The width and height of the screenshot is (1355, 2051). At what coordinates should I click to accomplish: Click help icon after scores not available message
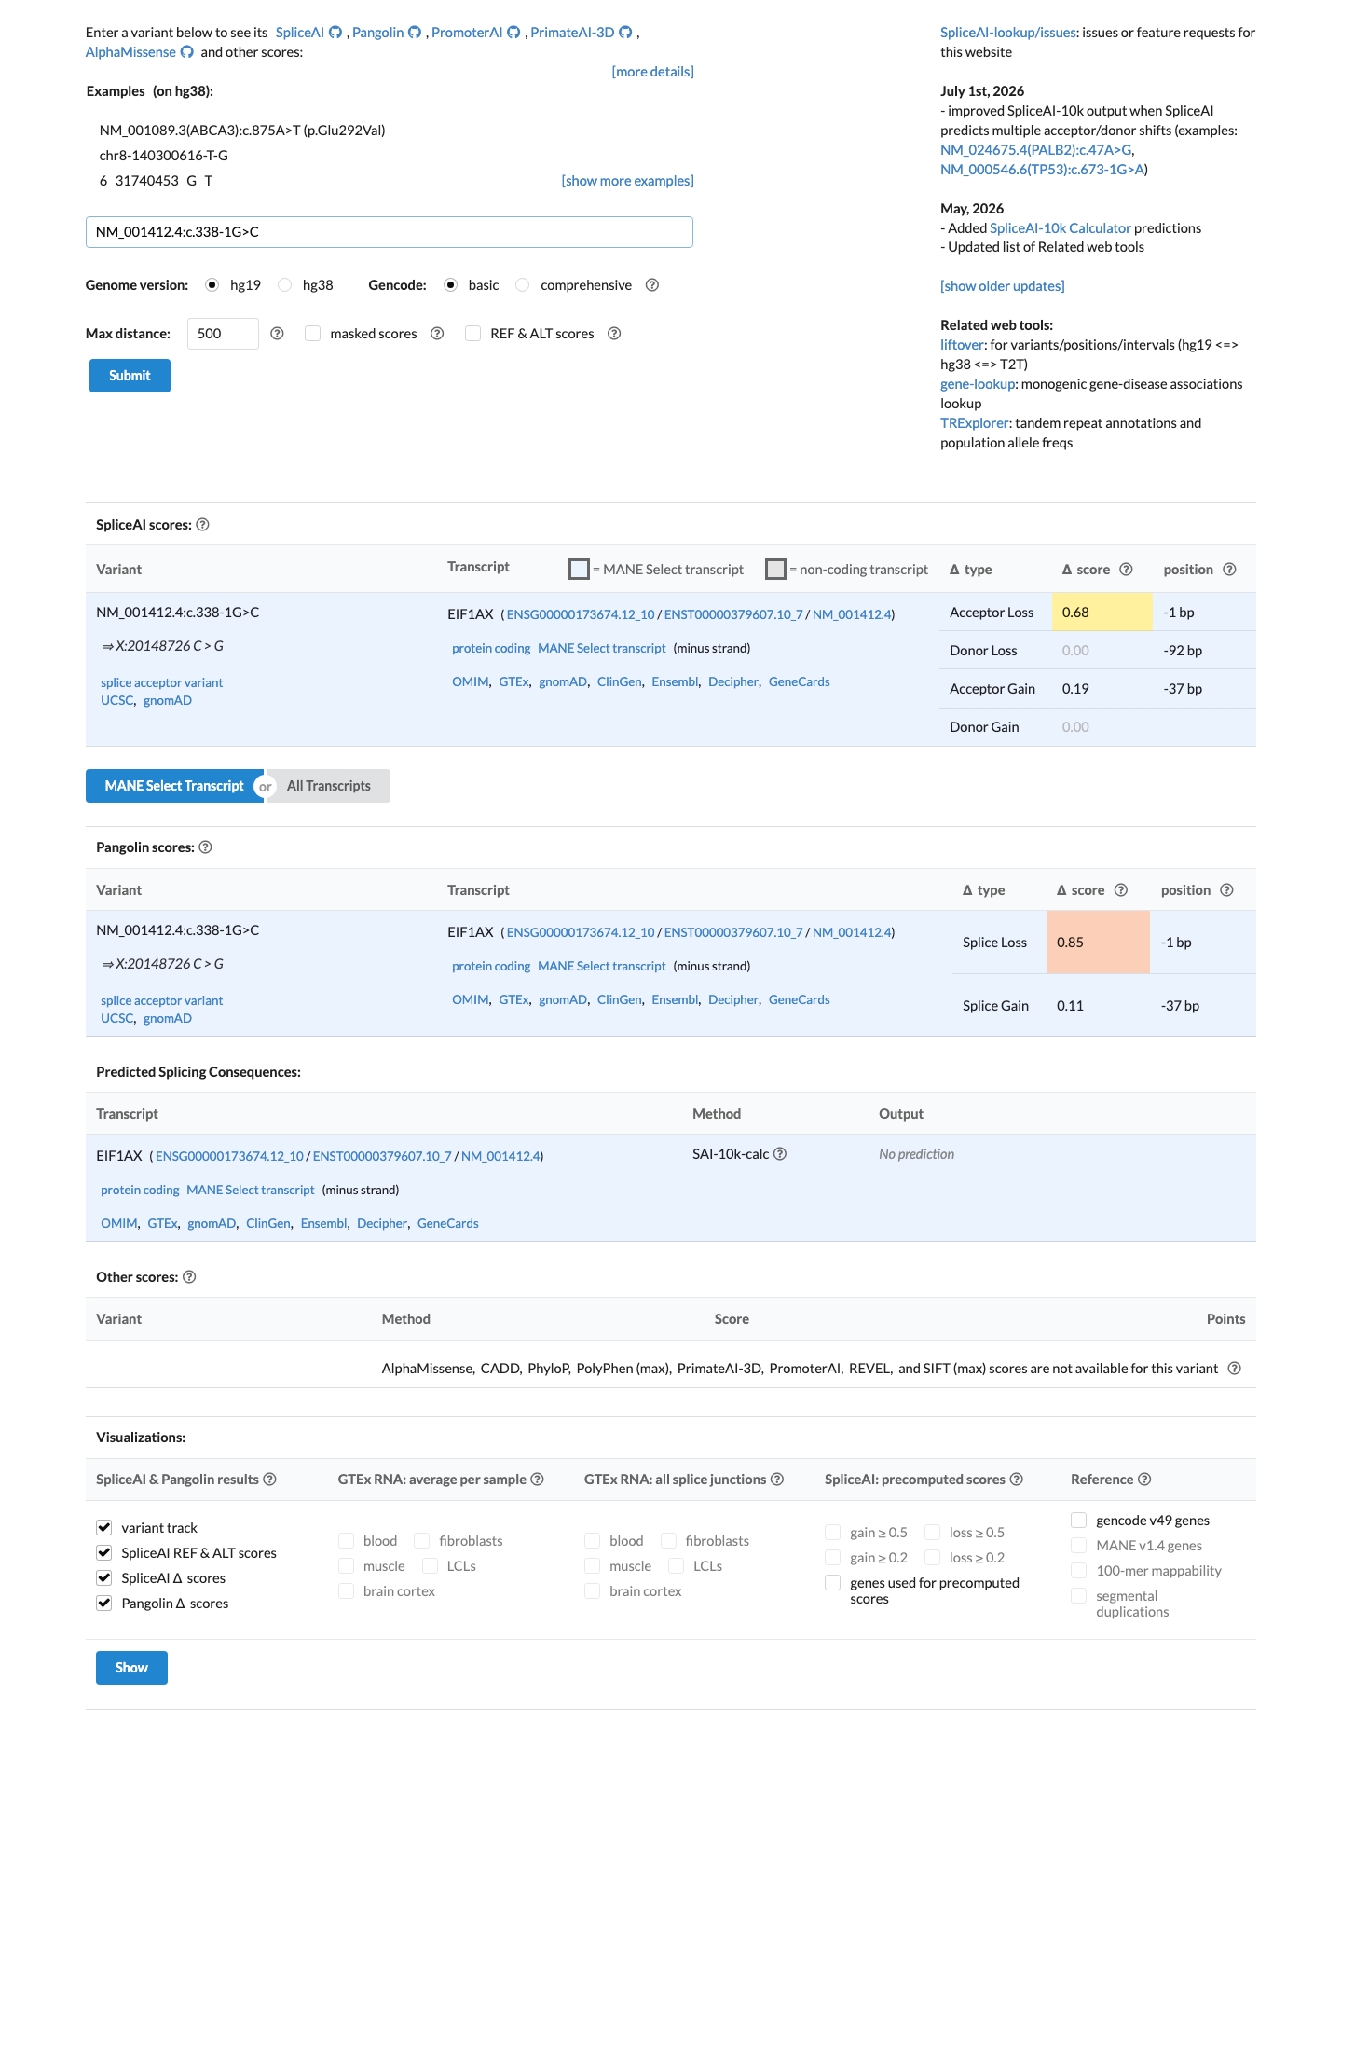click(x=1235, y=1369)
